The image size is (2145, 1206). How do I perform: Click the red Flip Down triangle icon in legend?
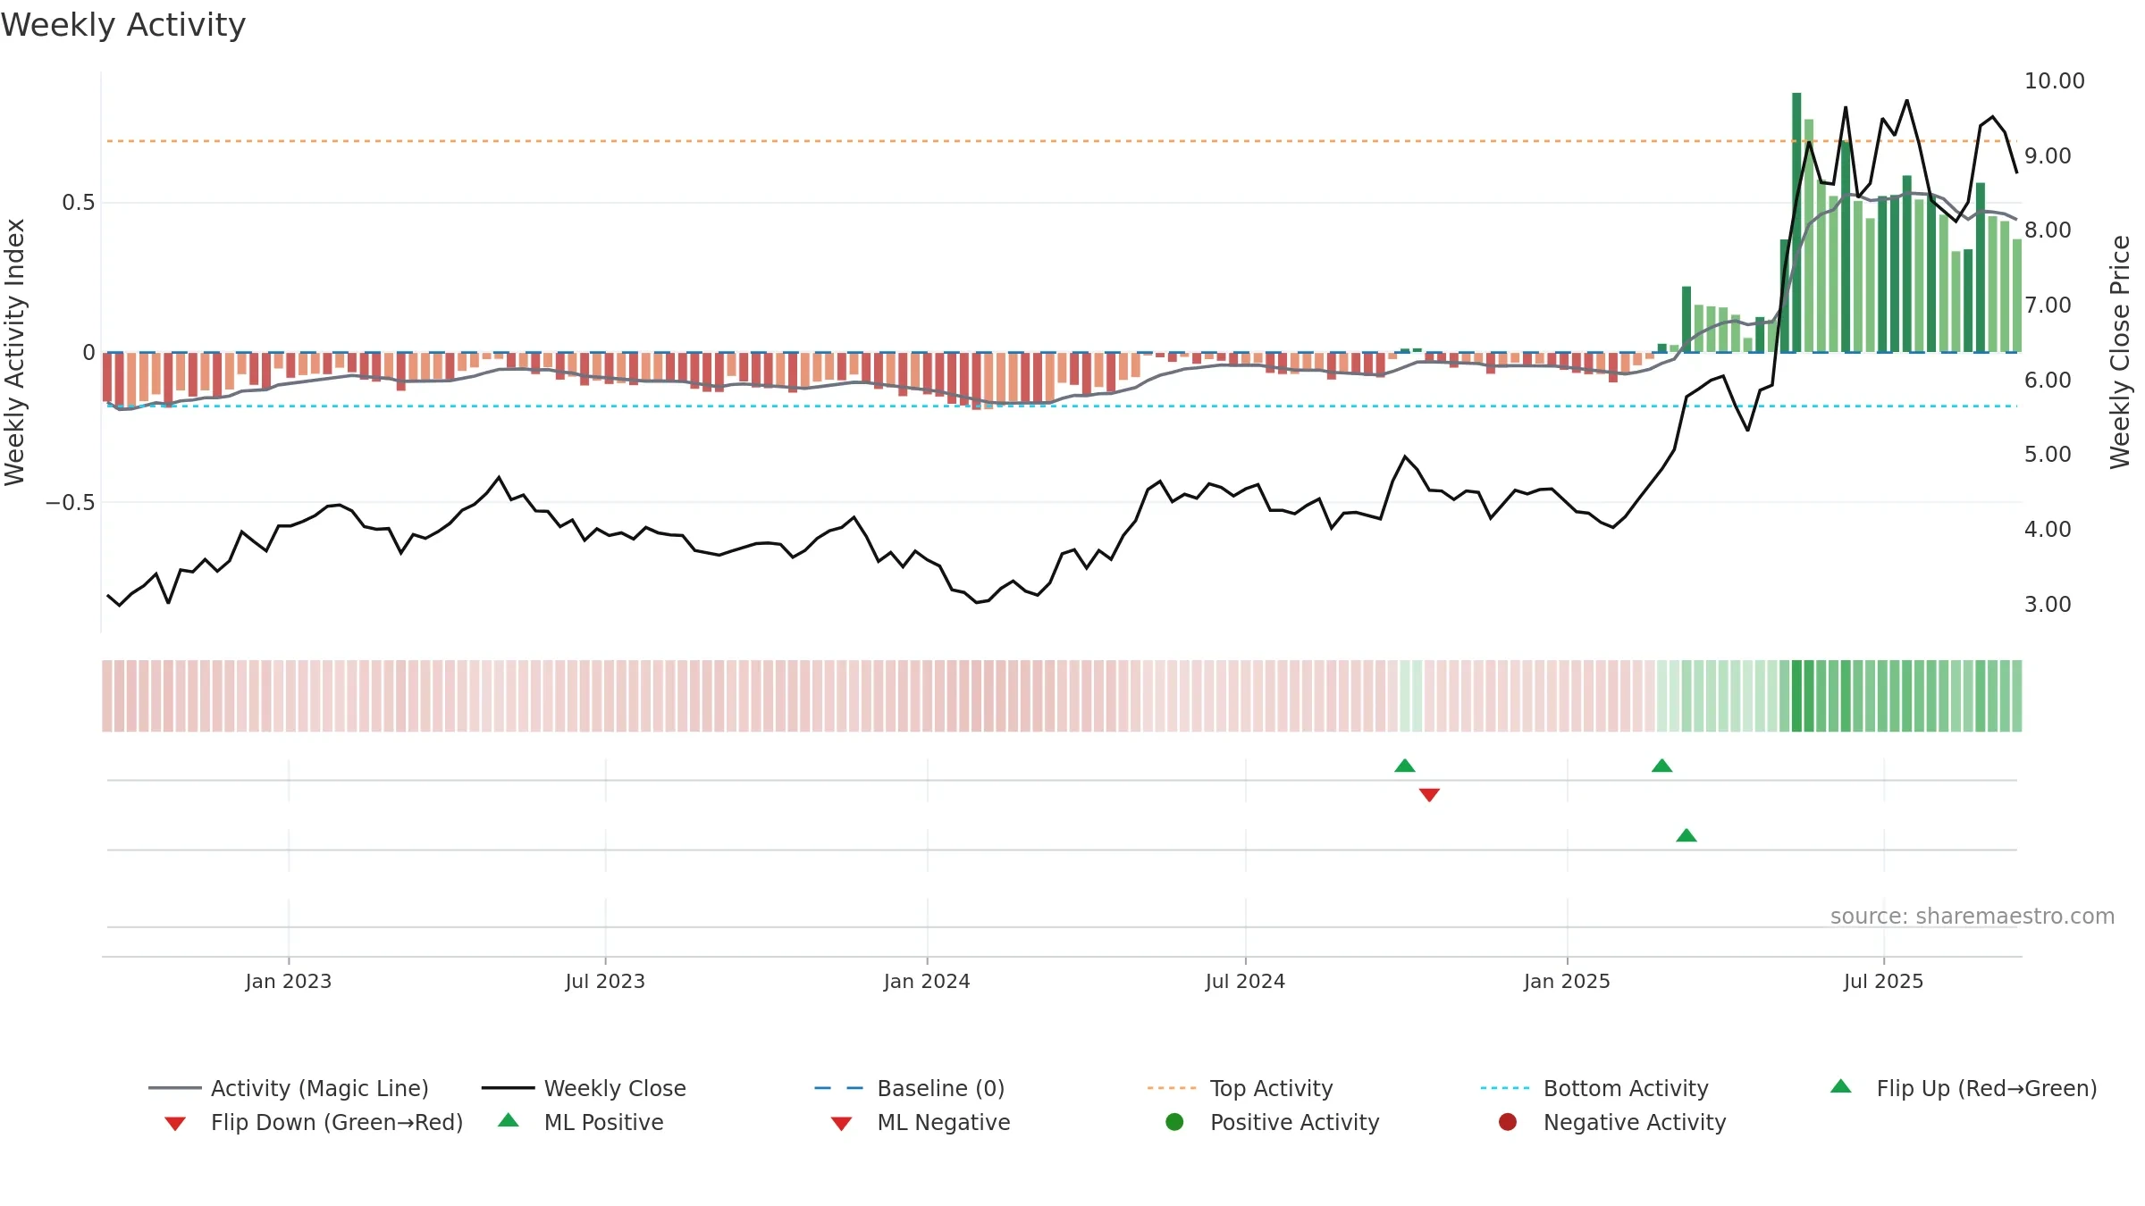175,1124
